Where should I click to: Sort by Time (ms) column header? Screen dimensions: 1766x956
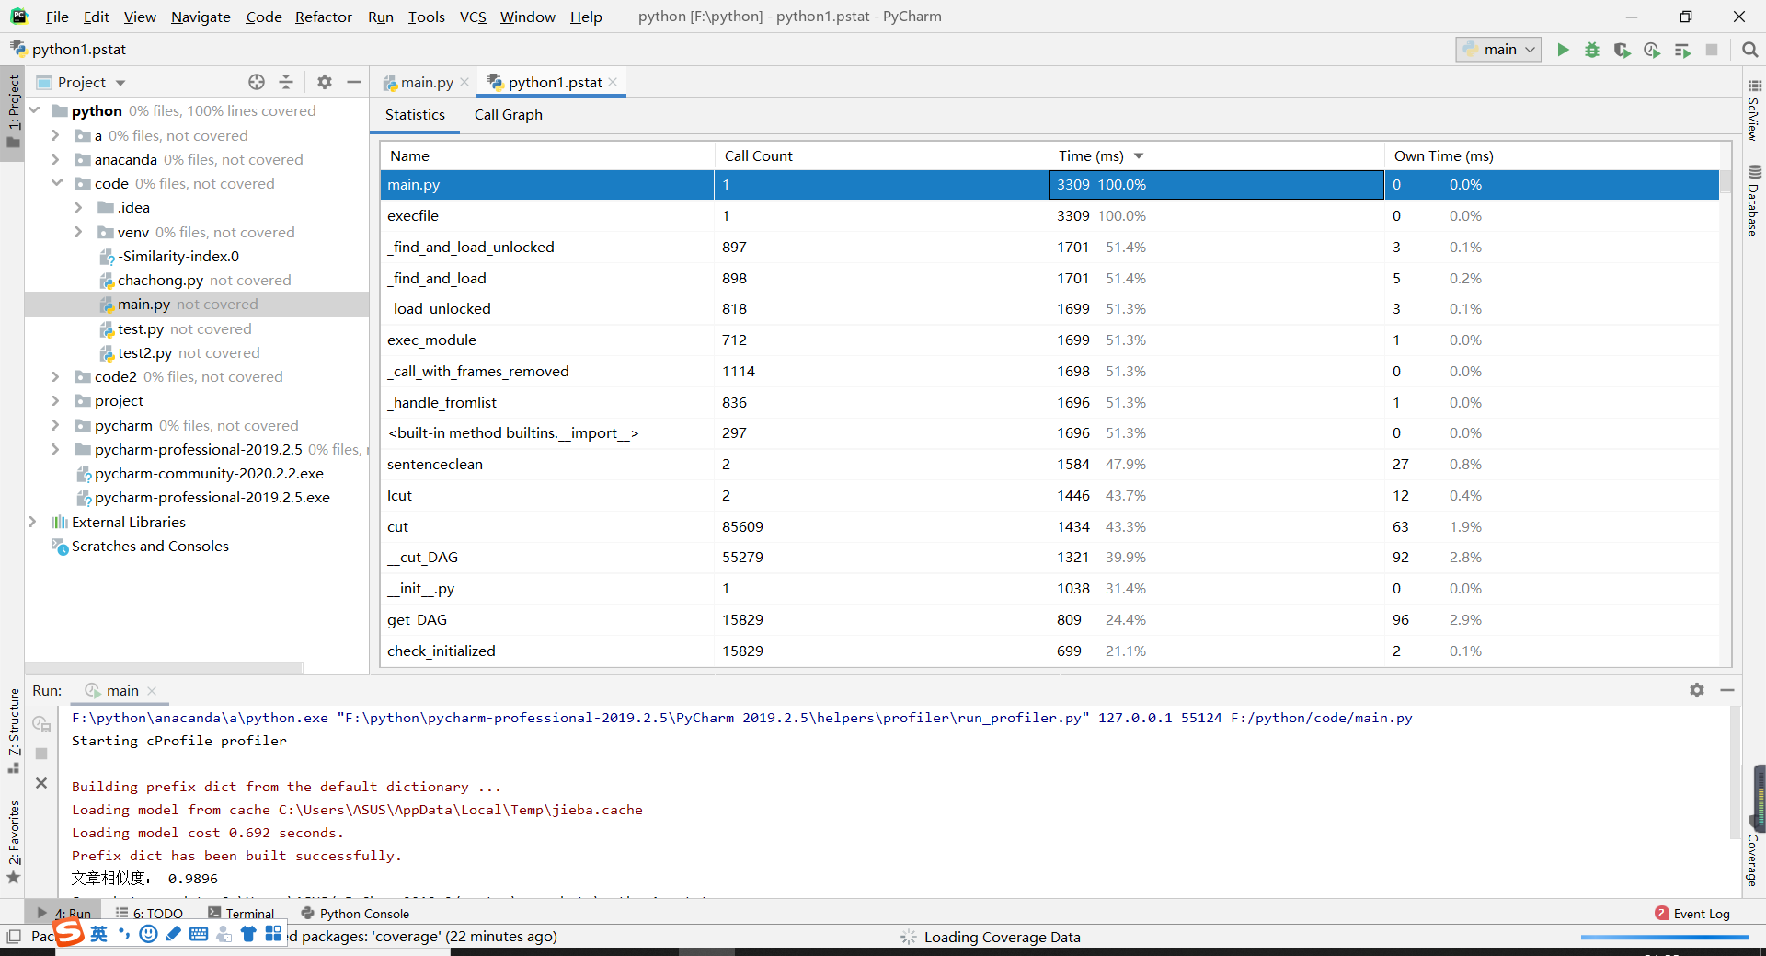click(1216, 156)
